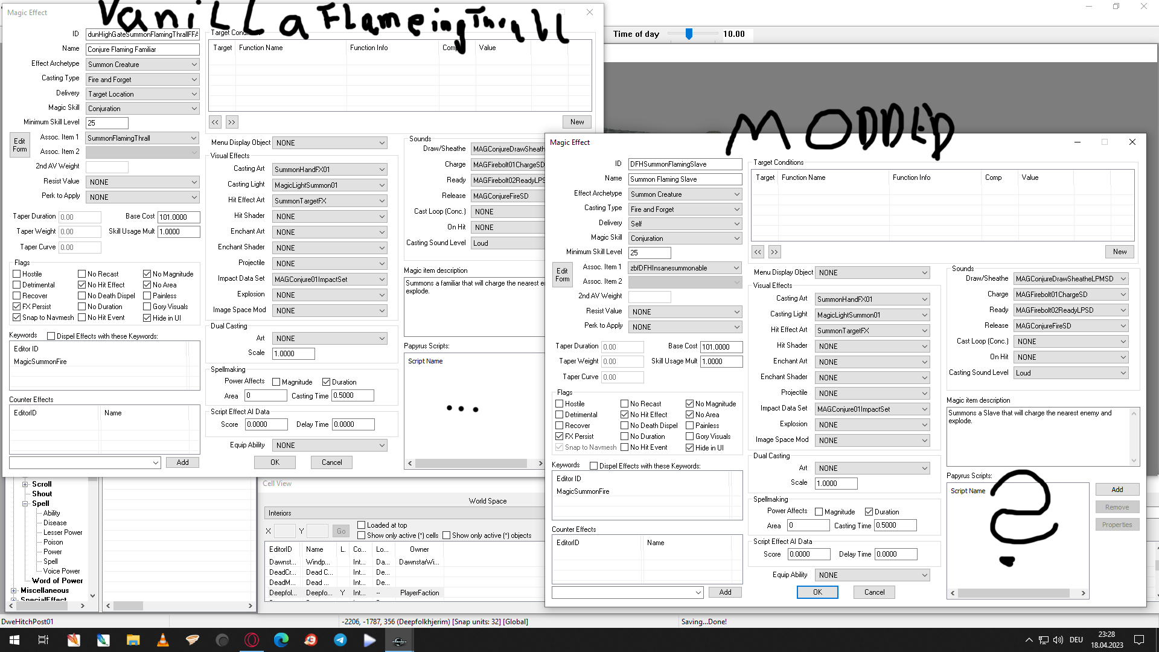Switch to the Creation Kit taskbar icon
The height and width of the screenshot is (652, 1159).
tap(399, 640)
